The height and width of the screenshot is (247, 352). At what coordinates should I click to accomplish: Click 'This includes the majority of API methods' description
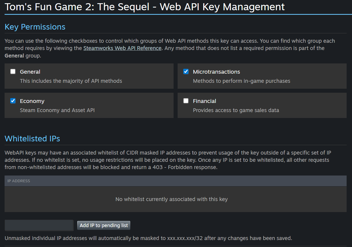(x=71, y=81)
